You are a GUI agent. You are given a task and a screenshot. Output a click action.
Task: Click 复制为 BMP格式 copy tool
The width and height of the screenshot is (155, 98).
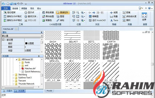(x=13, y=20)
